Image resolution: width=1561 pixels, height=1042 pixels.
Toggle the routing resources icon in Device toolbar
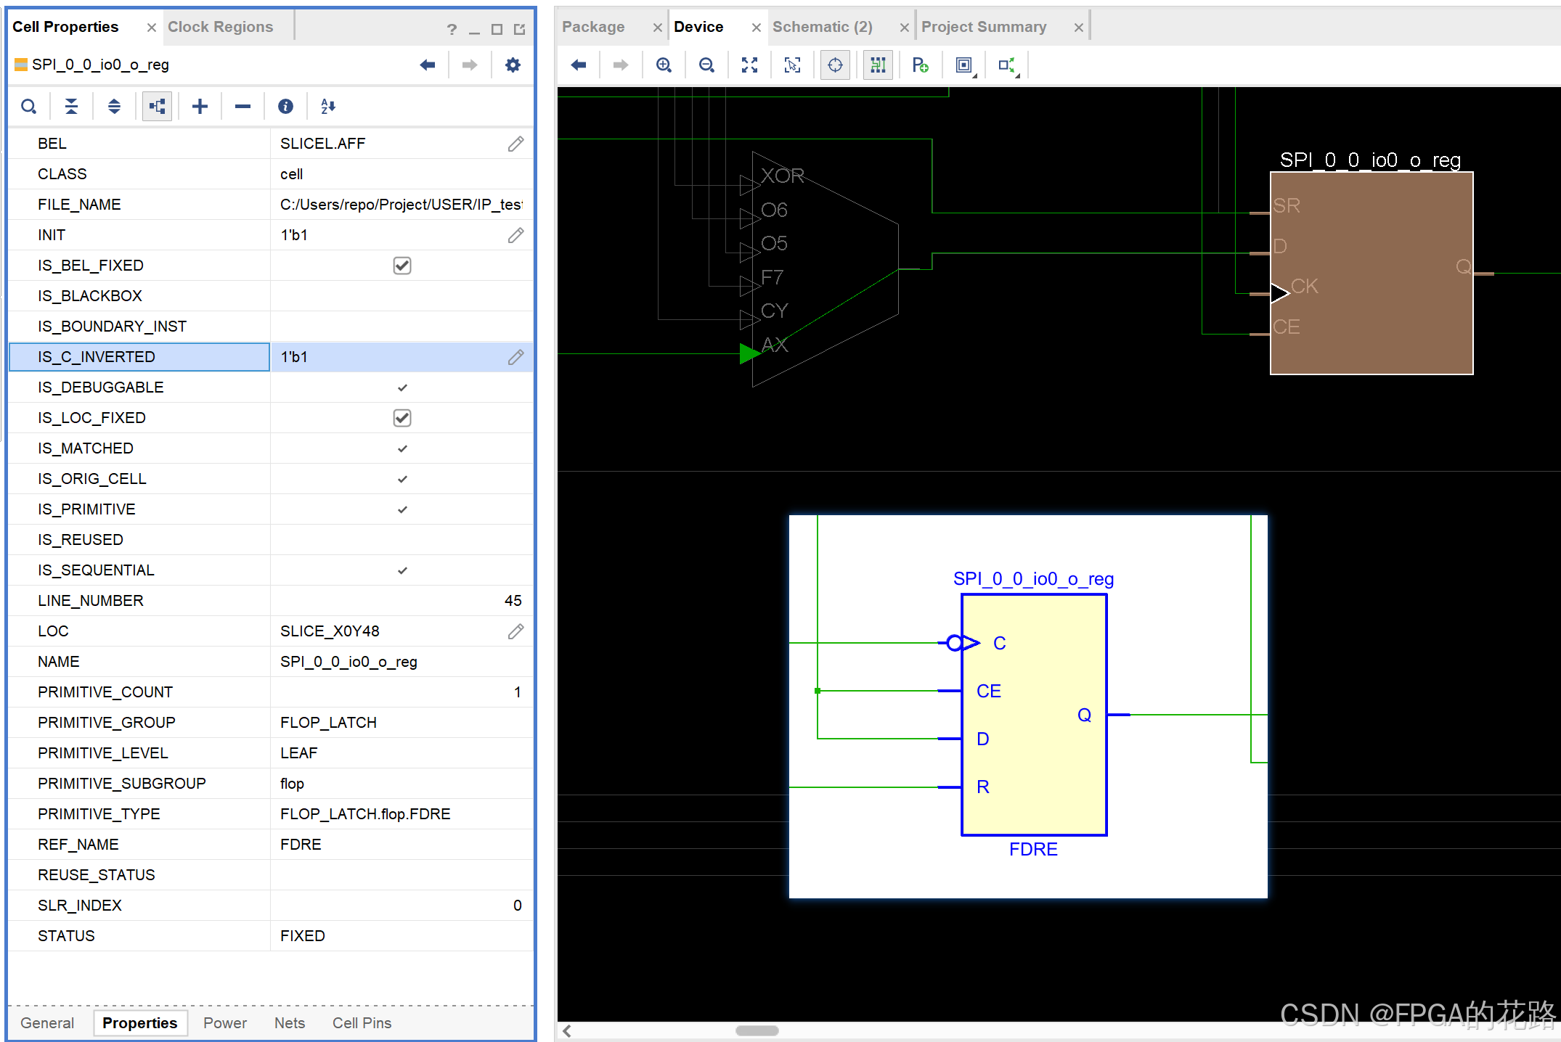[878, 65]
